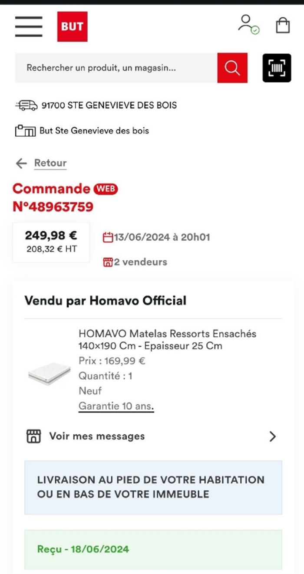Click the messages shop icon
The height and width of the screenshot is (574, 304).
pyautogui.click(x=33, y=436)
